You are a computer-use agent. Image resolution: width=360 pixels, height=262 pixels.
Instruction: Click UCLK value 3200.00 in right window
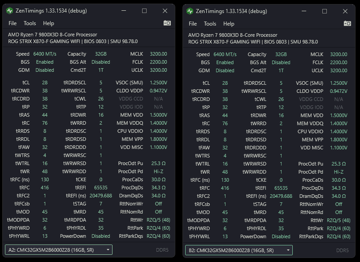point(338,70)
